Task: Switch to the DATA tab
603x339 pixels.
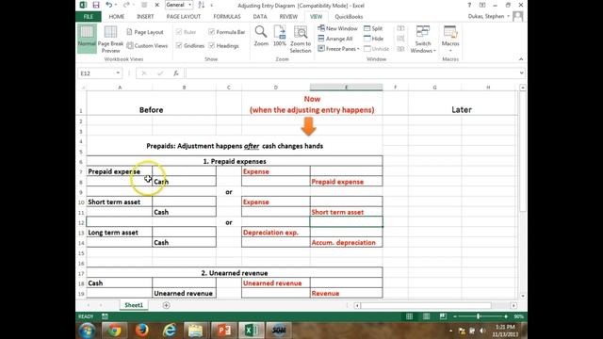Action: 260,17
